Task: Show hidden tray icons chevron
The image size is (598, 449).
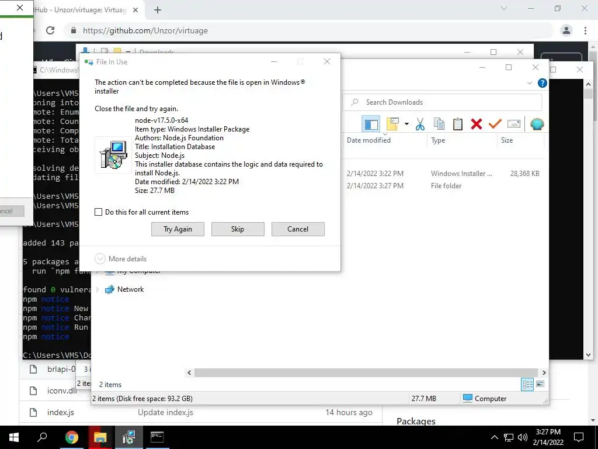Action: (494, 437)
